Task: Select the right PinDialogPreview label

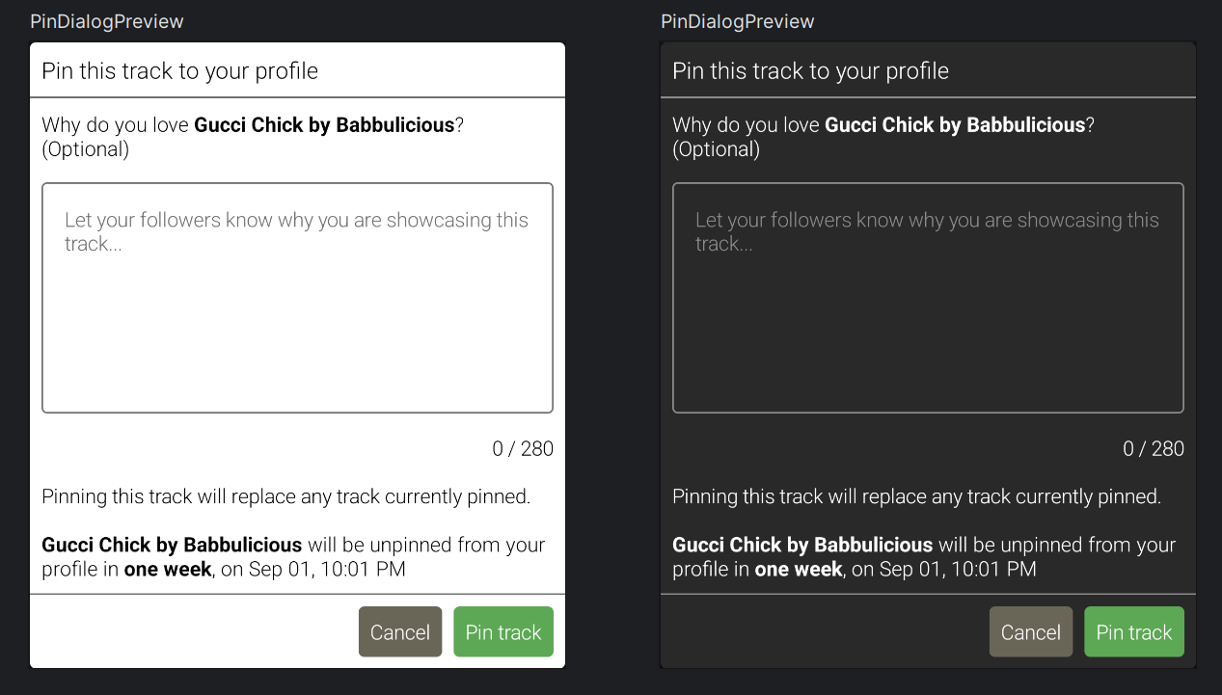Action: tap(738, 21)
